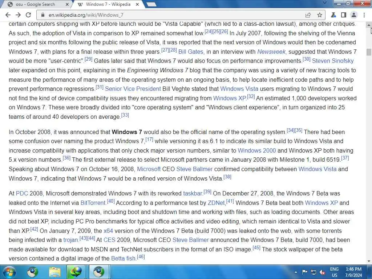Select the Windows 7 - Wikipedia tab
Viewport: 372px width, 279px height.
pos(108,4)
